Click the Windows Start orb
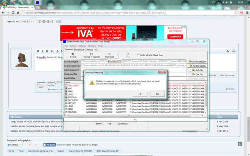The image size is (250, 156). click(5, 3)
